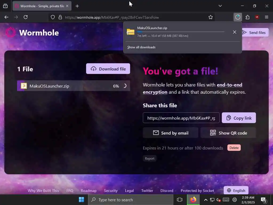Image resolution: width=273 pixels, height=205 pixels.
Task: Open the Roadmap footer link
Action: [89, 191]
